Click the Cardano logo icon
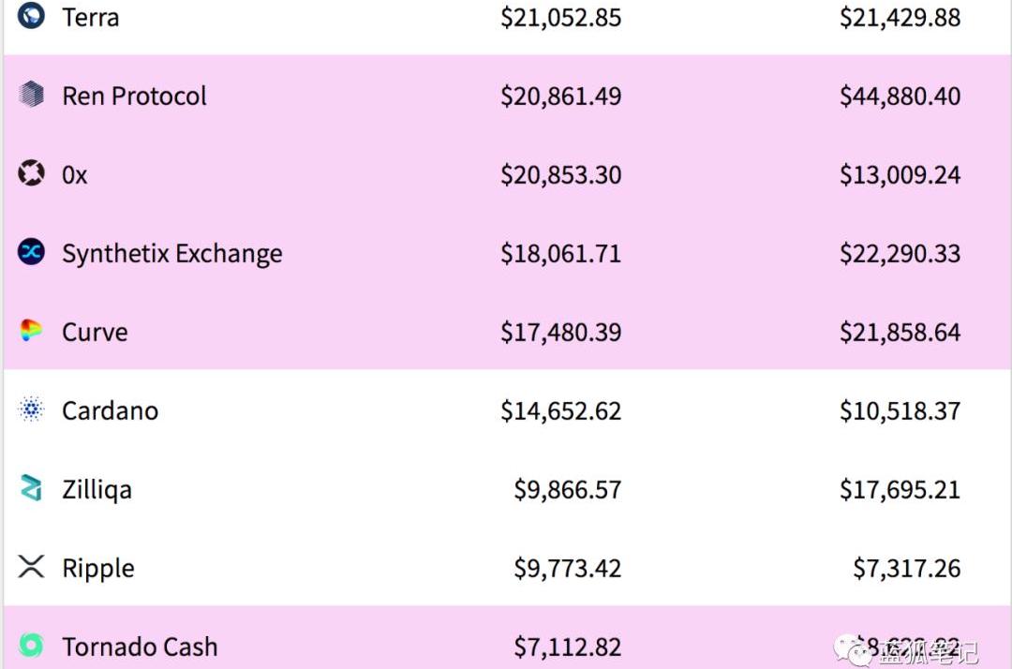This screenshot has width=1012, height=669. point(31,409)
